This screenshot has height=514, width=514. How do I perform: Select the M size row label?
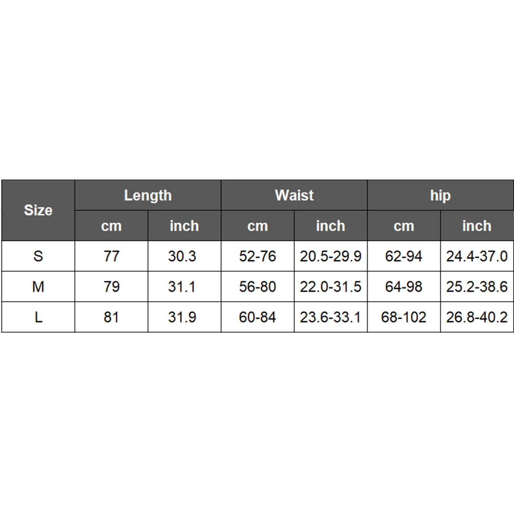tap(38, 287)
